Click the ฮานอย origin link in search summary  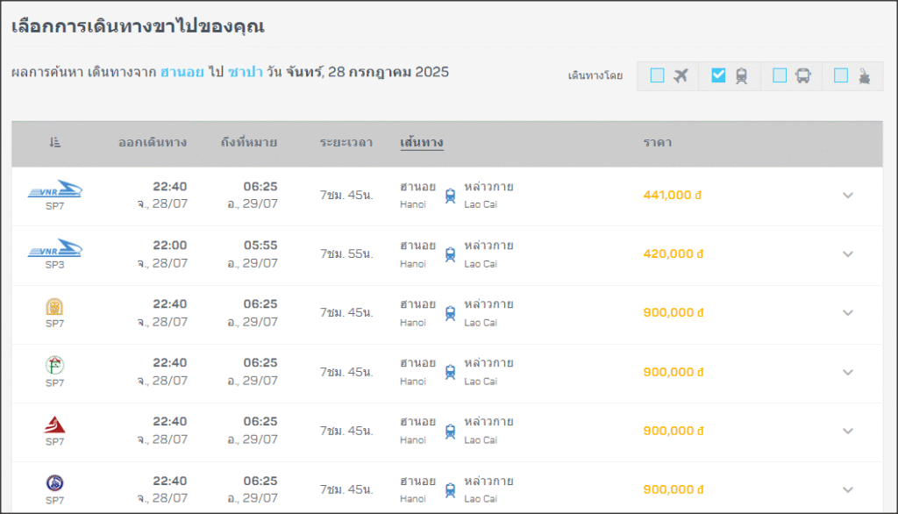click(182, 72)
